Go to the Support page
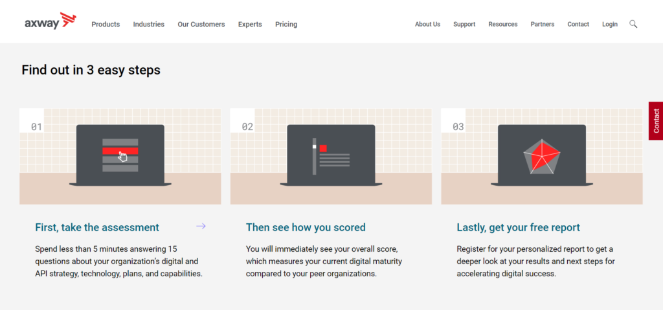Screen dimensions: 663x310 [464, 25]
